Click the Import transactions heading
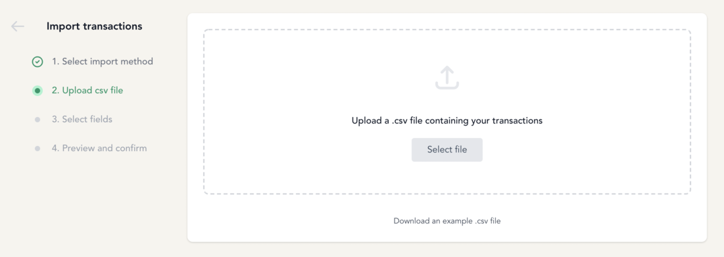The height and width of the screenshot is (257, 724). 94,26
